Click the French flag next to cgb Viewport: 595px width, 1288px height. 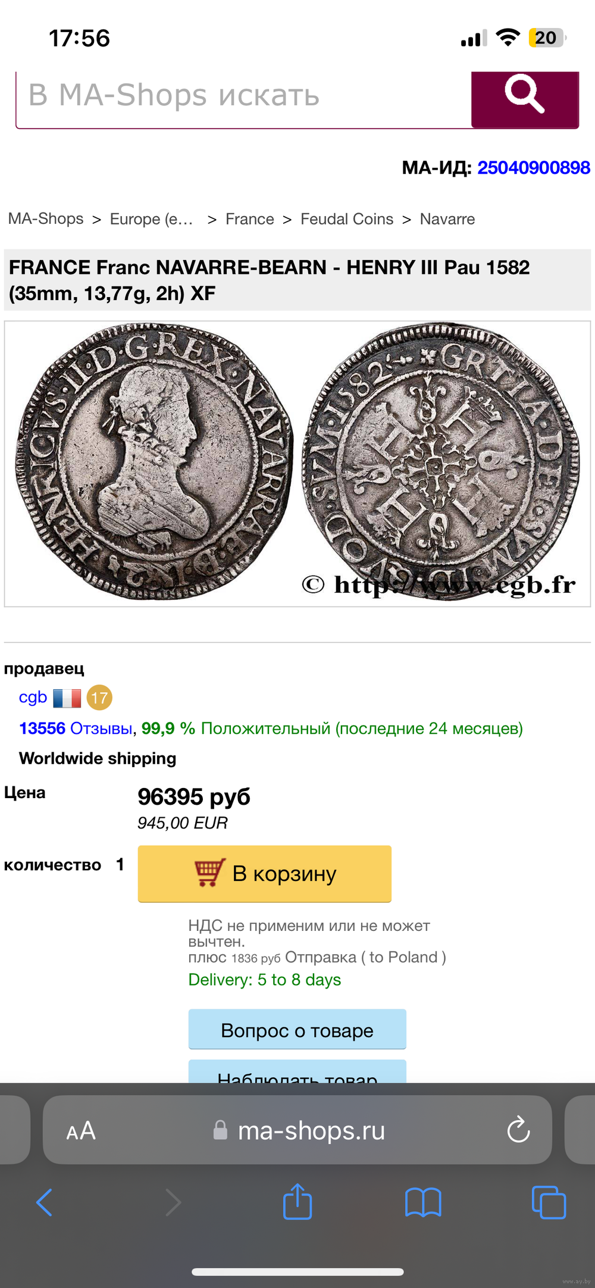pyautogui.click(x=67, y=698)
